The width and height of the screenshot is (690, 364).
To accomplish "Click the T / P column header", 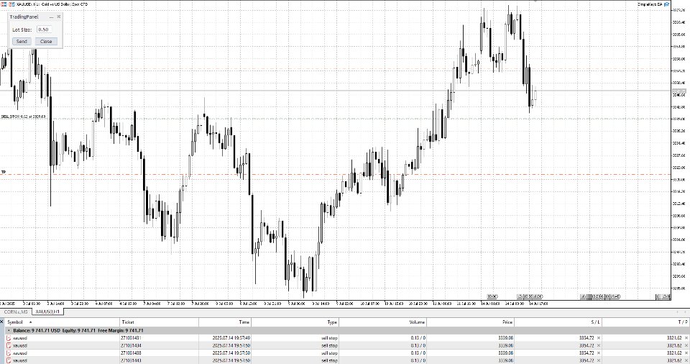I will pos(645,322).
